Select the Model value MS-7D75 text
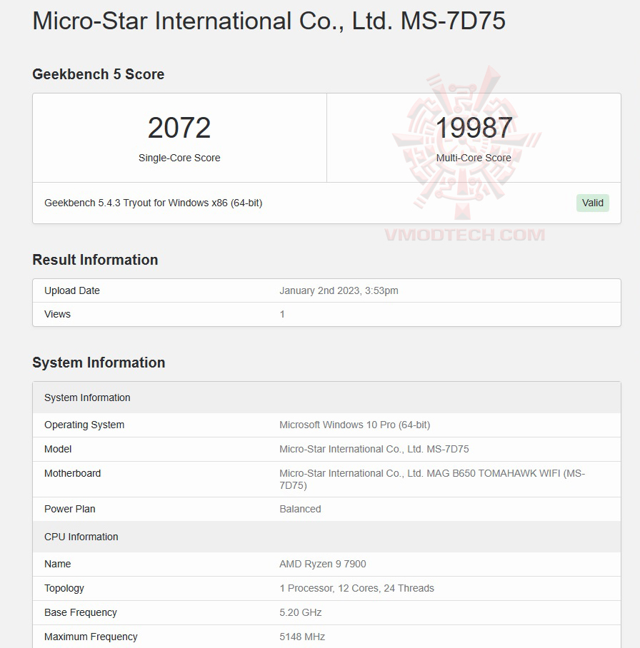The height and width of the screenshot is (648, 640). pos(374,449)
